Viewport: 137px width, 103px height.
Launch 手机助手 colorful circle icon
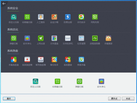(81, 17)
